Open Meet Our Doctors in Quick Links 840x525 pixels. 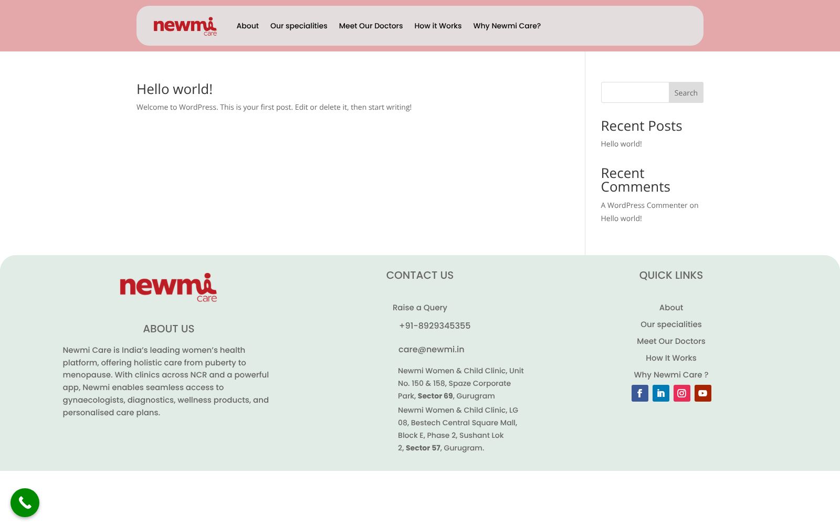pos(670,341)
